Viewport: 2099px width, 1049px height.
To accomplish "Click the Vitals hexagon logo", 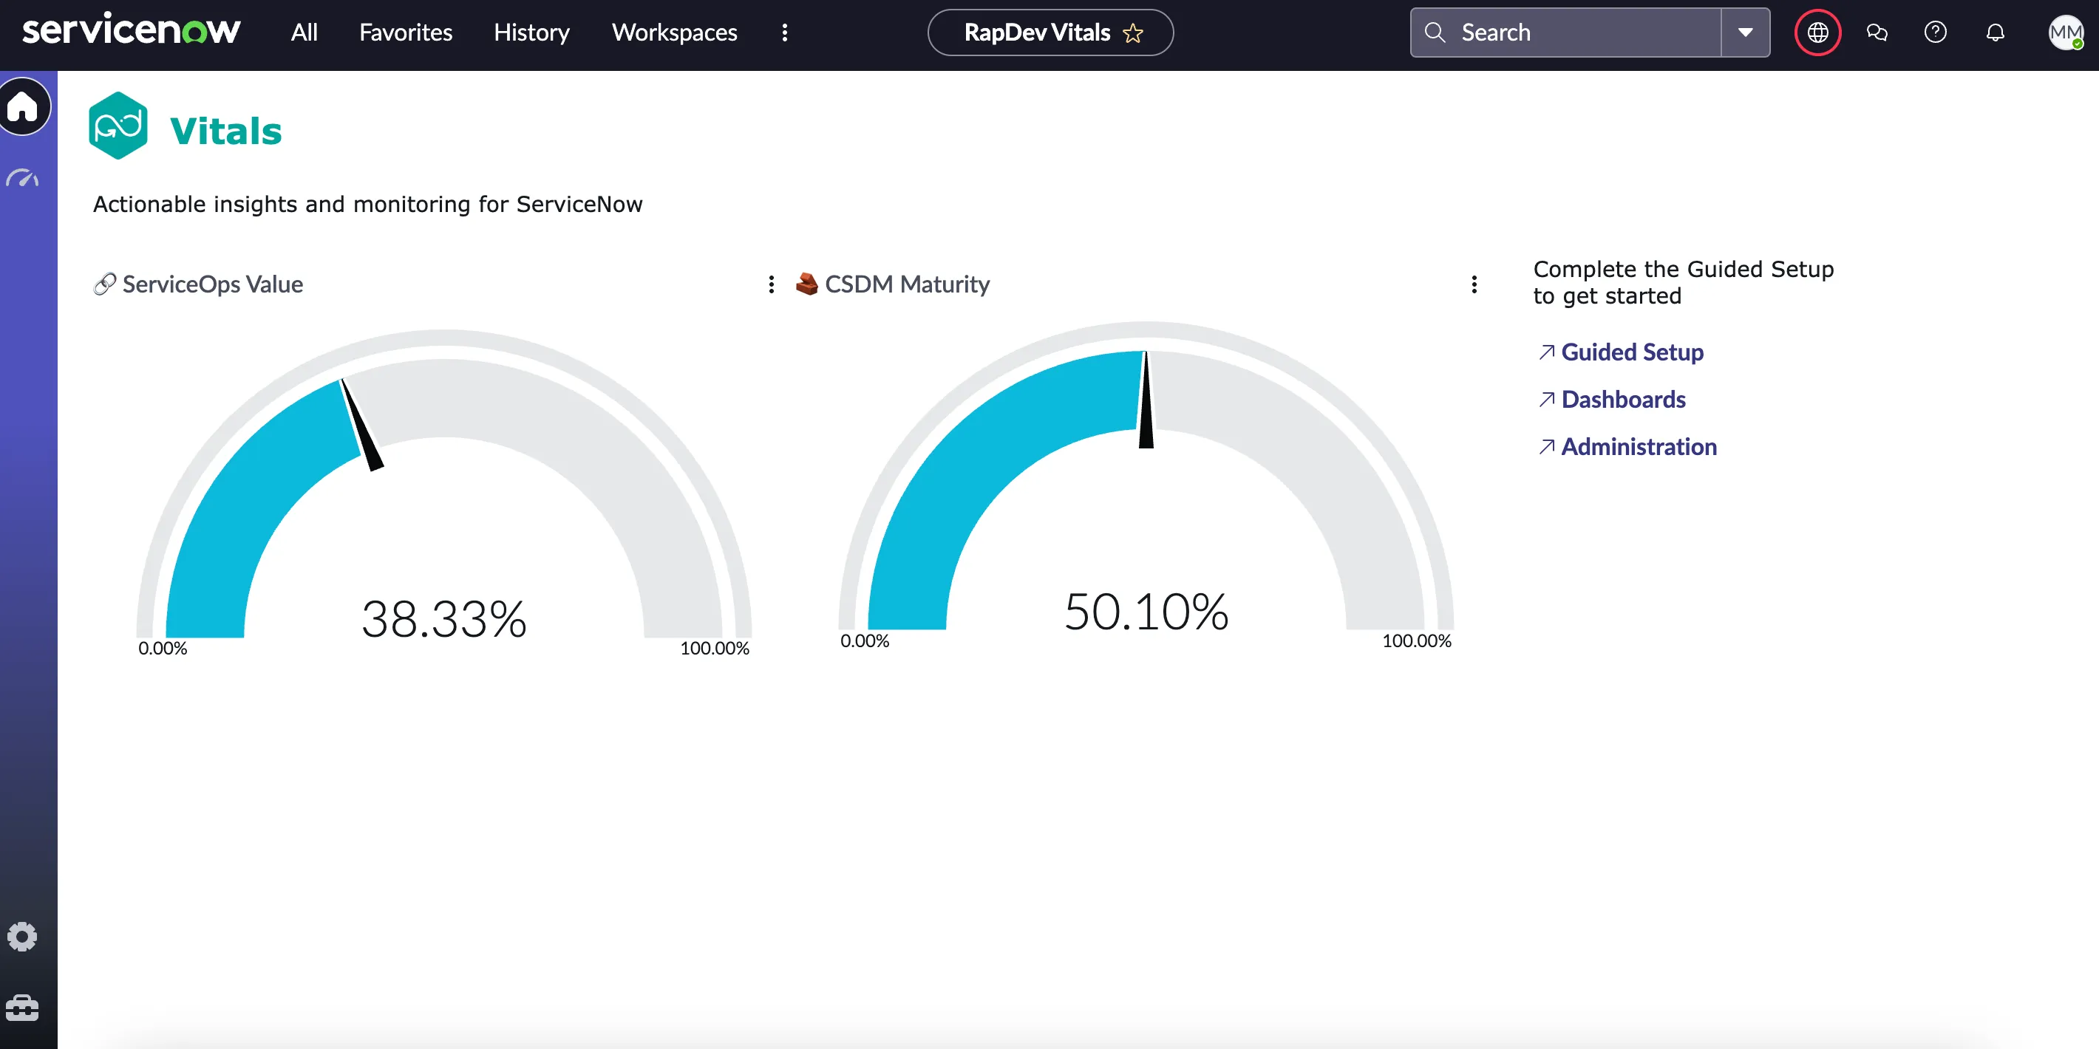I will pos(118,126).
